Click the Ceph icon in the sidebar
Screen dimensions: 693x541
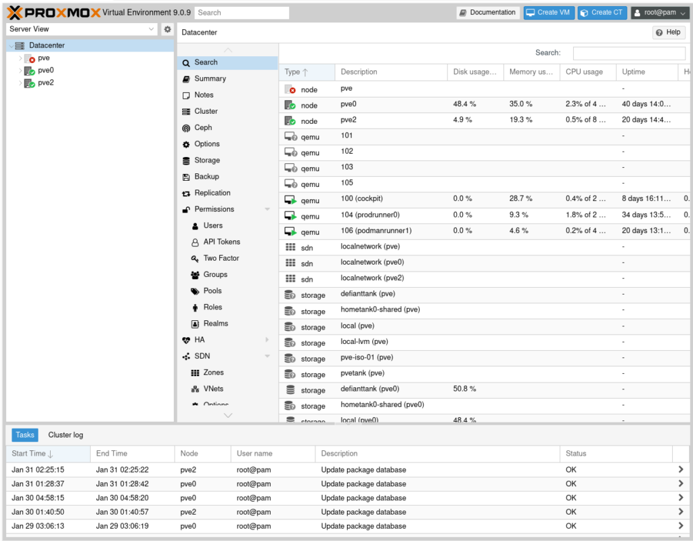point(186,128)
